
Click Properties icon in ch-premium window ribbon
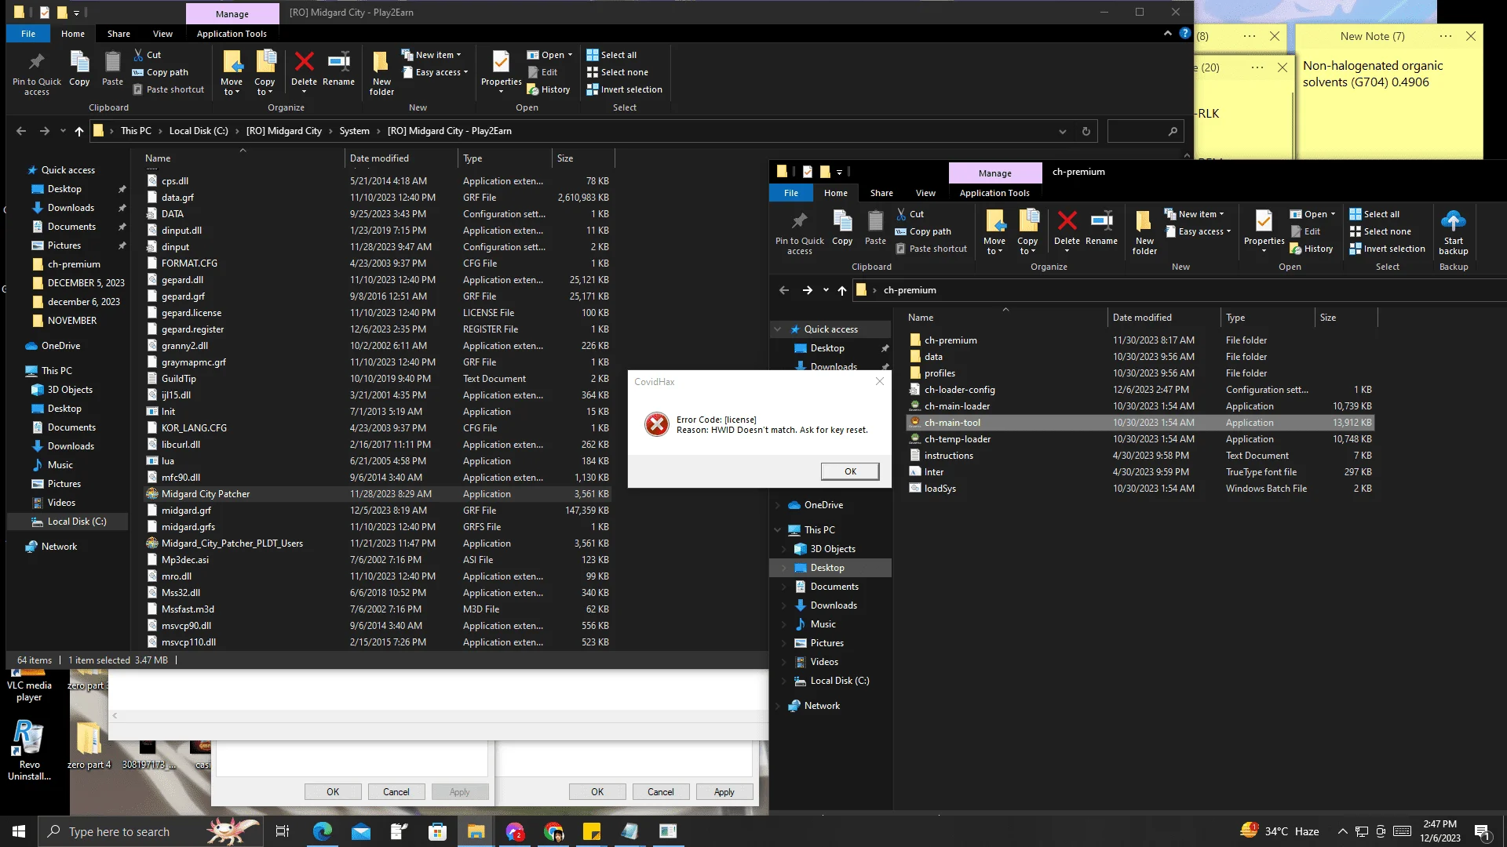point(1264,232)
